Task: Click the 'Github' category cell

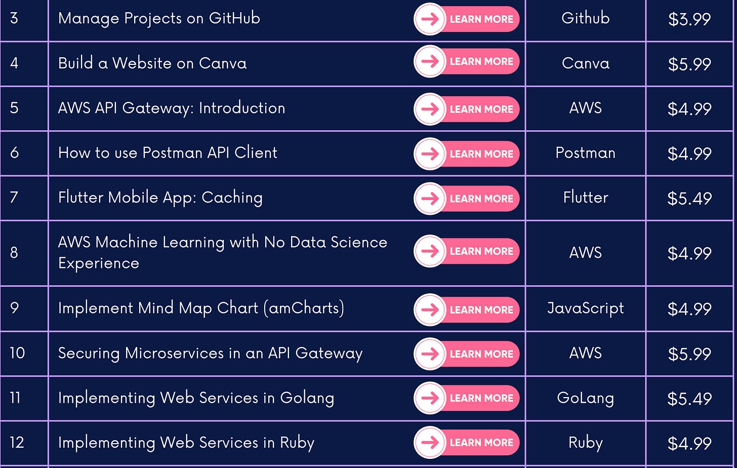Action: pos(586,19)
